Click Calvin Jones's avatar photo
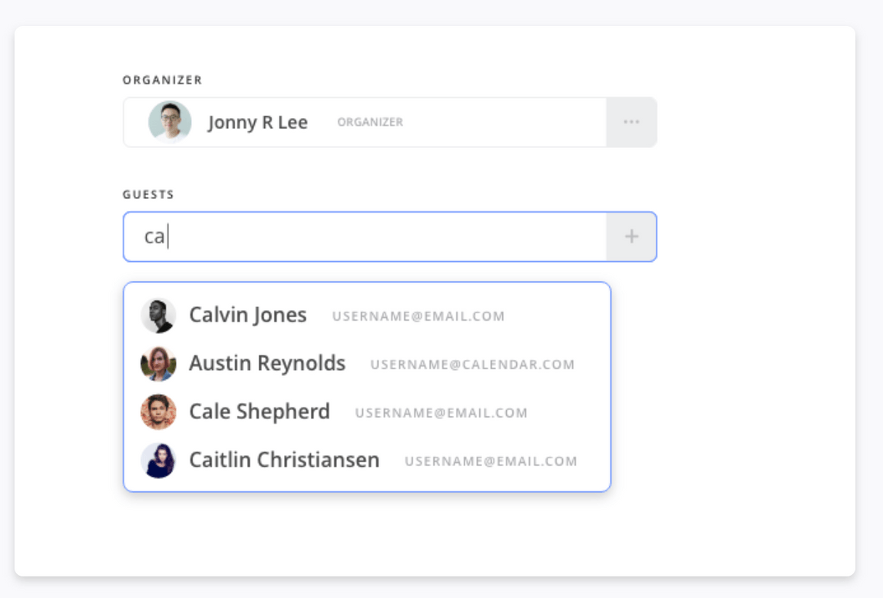Viewport: 883px width, 598px height. [158, 314]
